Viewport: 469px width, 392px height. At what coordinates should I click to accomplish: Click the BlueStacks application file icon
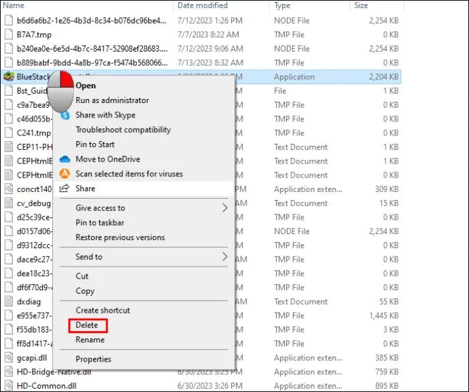click(x=8, y=77)
